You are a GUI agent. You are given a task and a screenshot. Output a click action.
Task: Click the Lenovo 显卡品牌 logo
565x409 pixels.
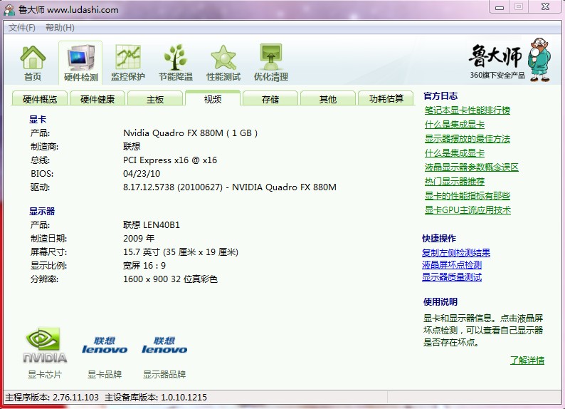105,345
